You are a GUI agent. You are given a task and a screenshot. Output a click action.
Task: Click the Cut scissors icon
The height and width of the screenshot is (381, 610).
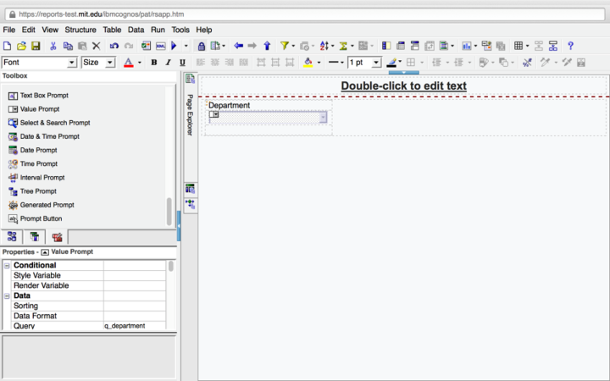click(x=53, y=46)
